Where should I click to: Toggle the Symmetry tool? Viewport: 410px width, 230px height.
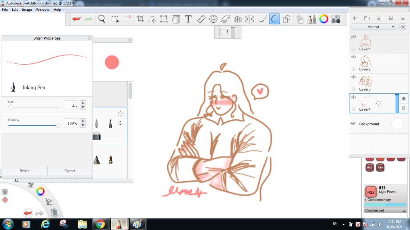point(249,19)
